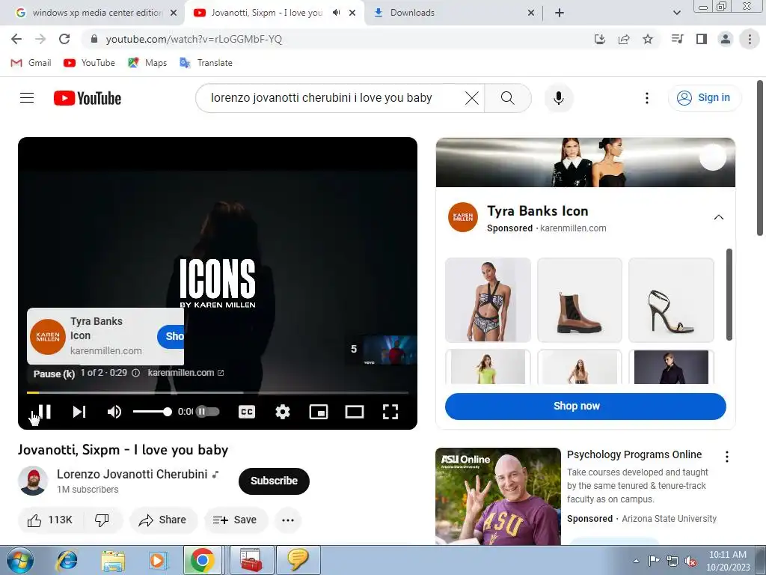The height and width of the screenshot is (575, 766).
Task: Dislike the video
Action: click(102, 520)
